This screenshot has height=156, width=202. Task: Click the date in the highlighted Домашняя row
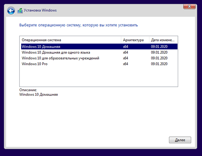(x=159, y=47)
